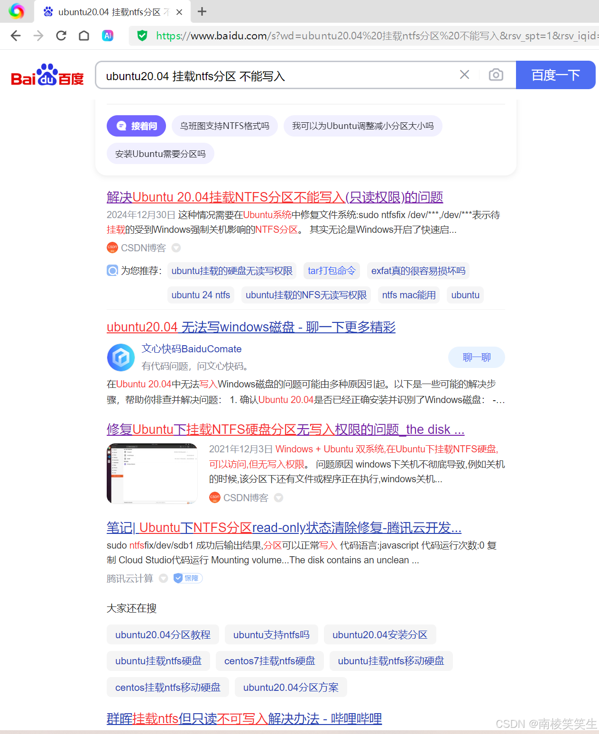Click CSDN博客 source under first result

point(143,248)
